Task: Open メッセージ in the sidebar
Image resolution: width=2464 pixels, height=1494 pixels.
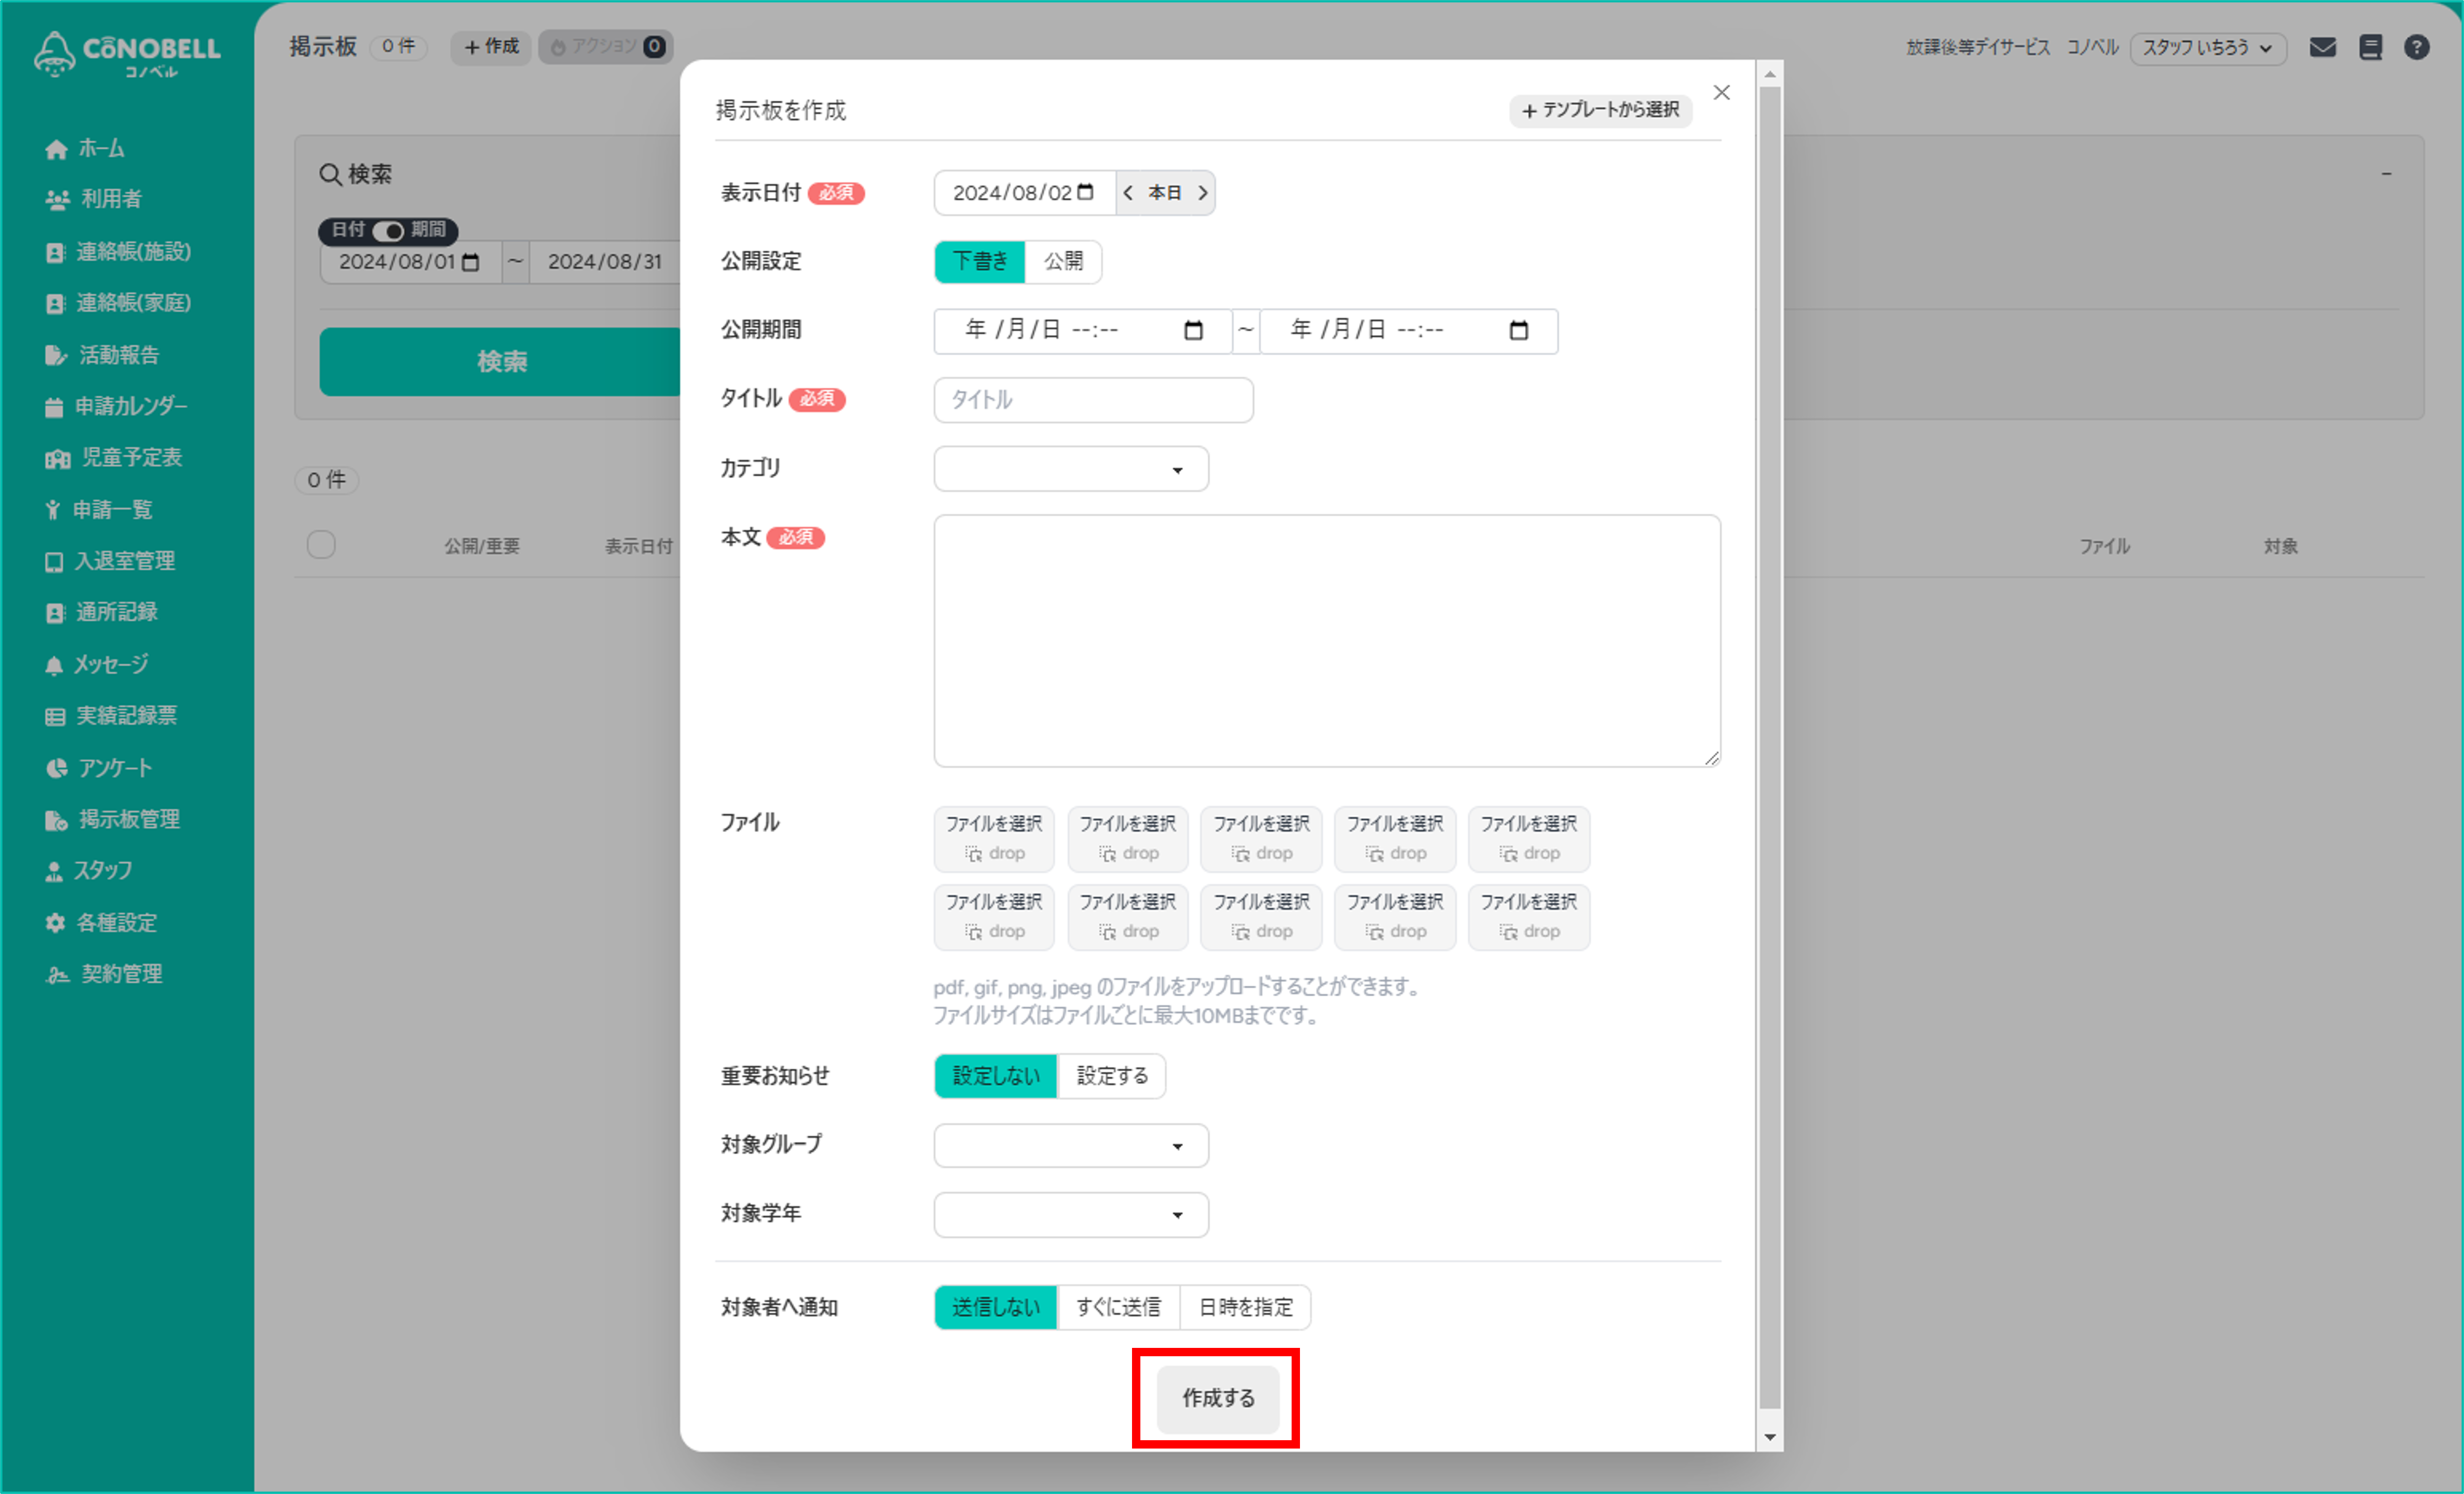Action: coord(96,664)
